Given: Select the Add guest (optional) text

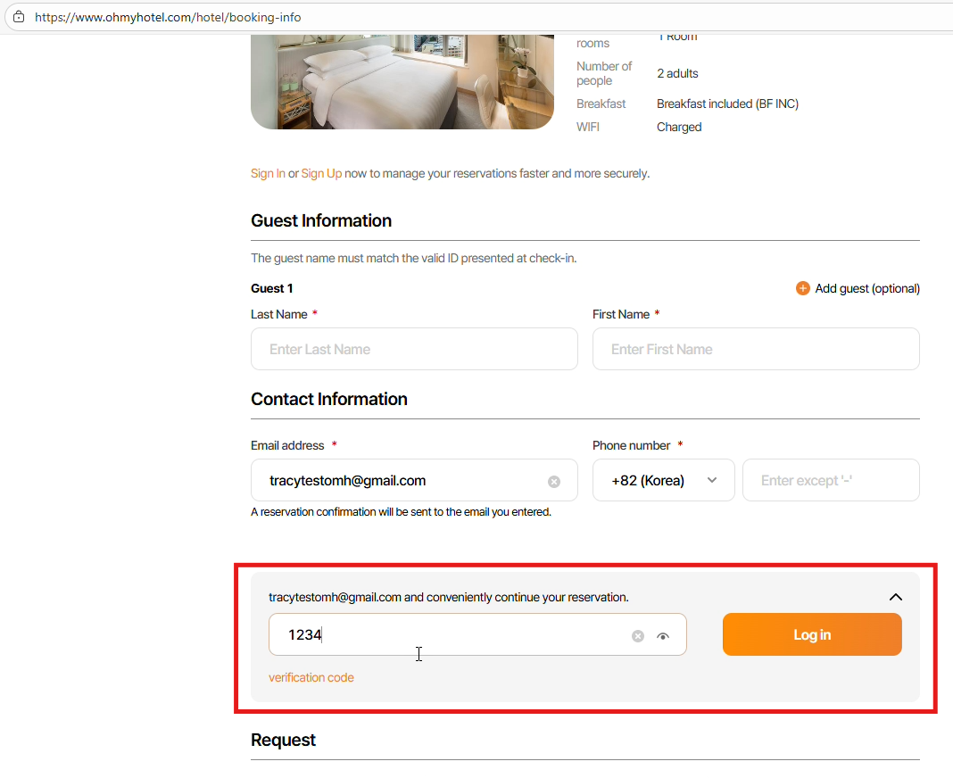Looking at the screenshot, I should 867,288.
